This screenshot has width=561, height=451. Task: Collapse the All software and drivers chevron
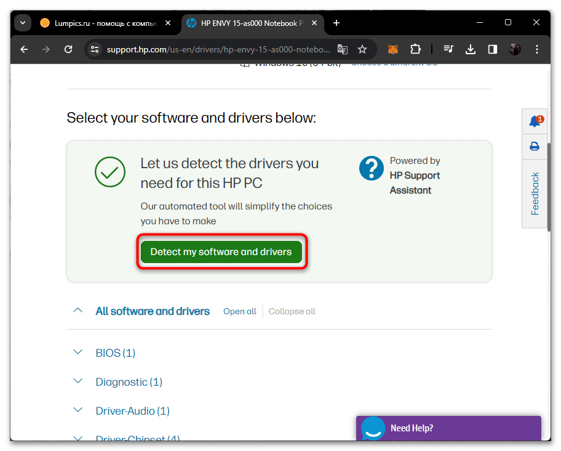[x=78, y=311]
